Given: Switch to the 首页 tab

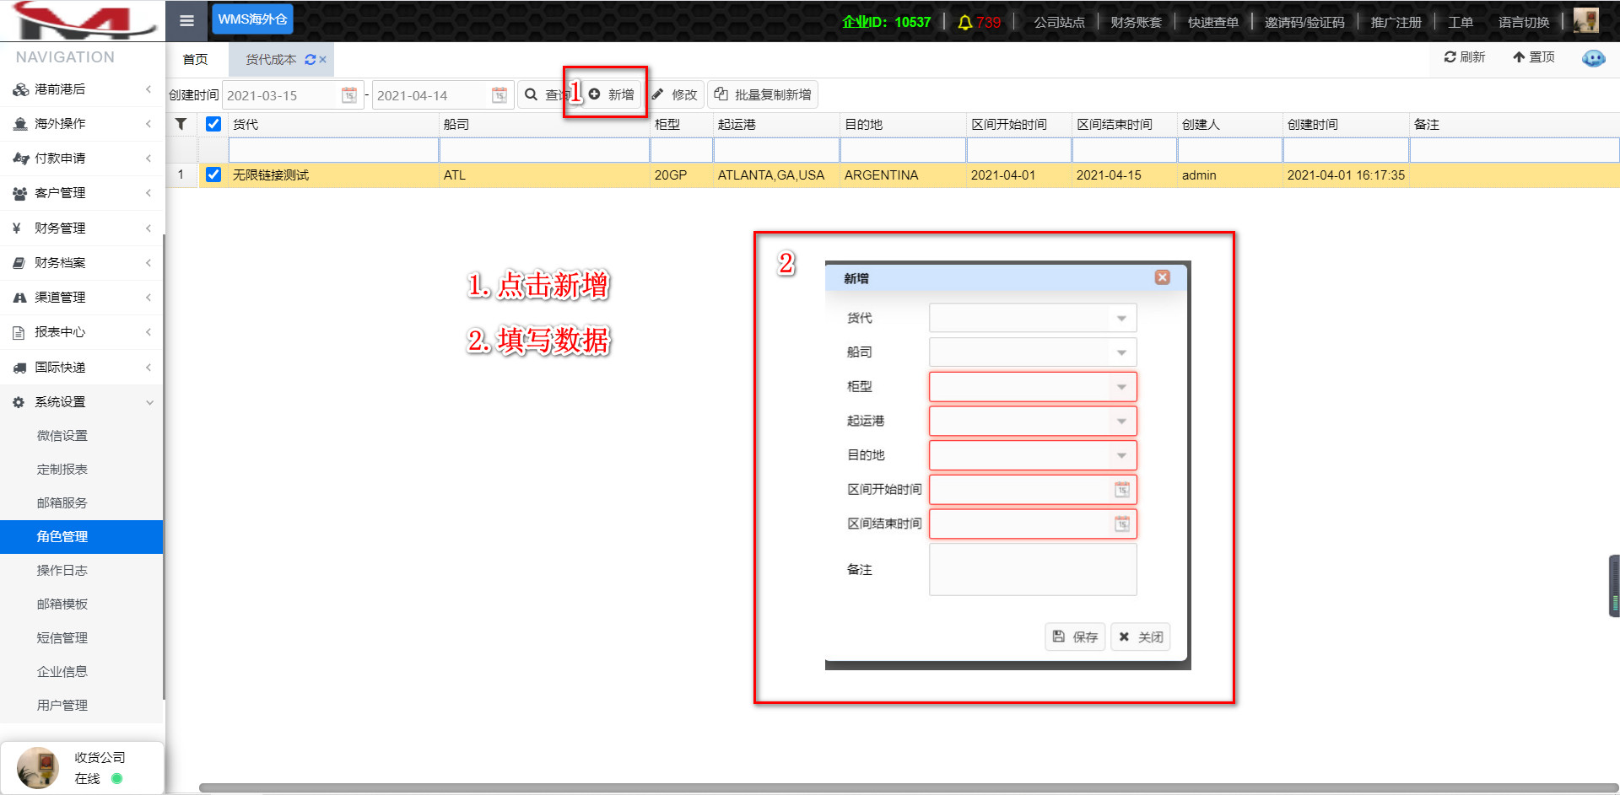Looking at the screenshot, I should click(x=196, y=60).
